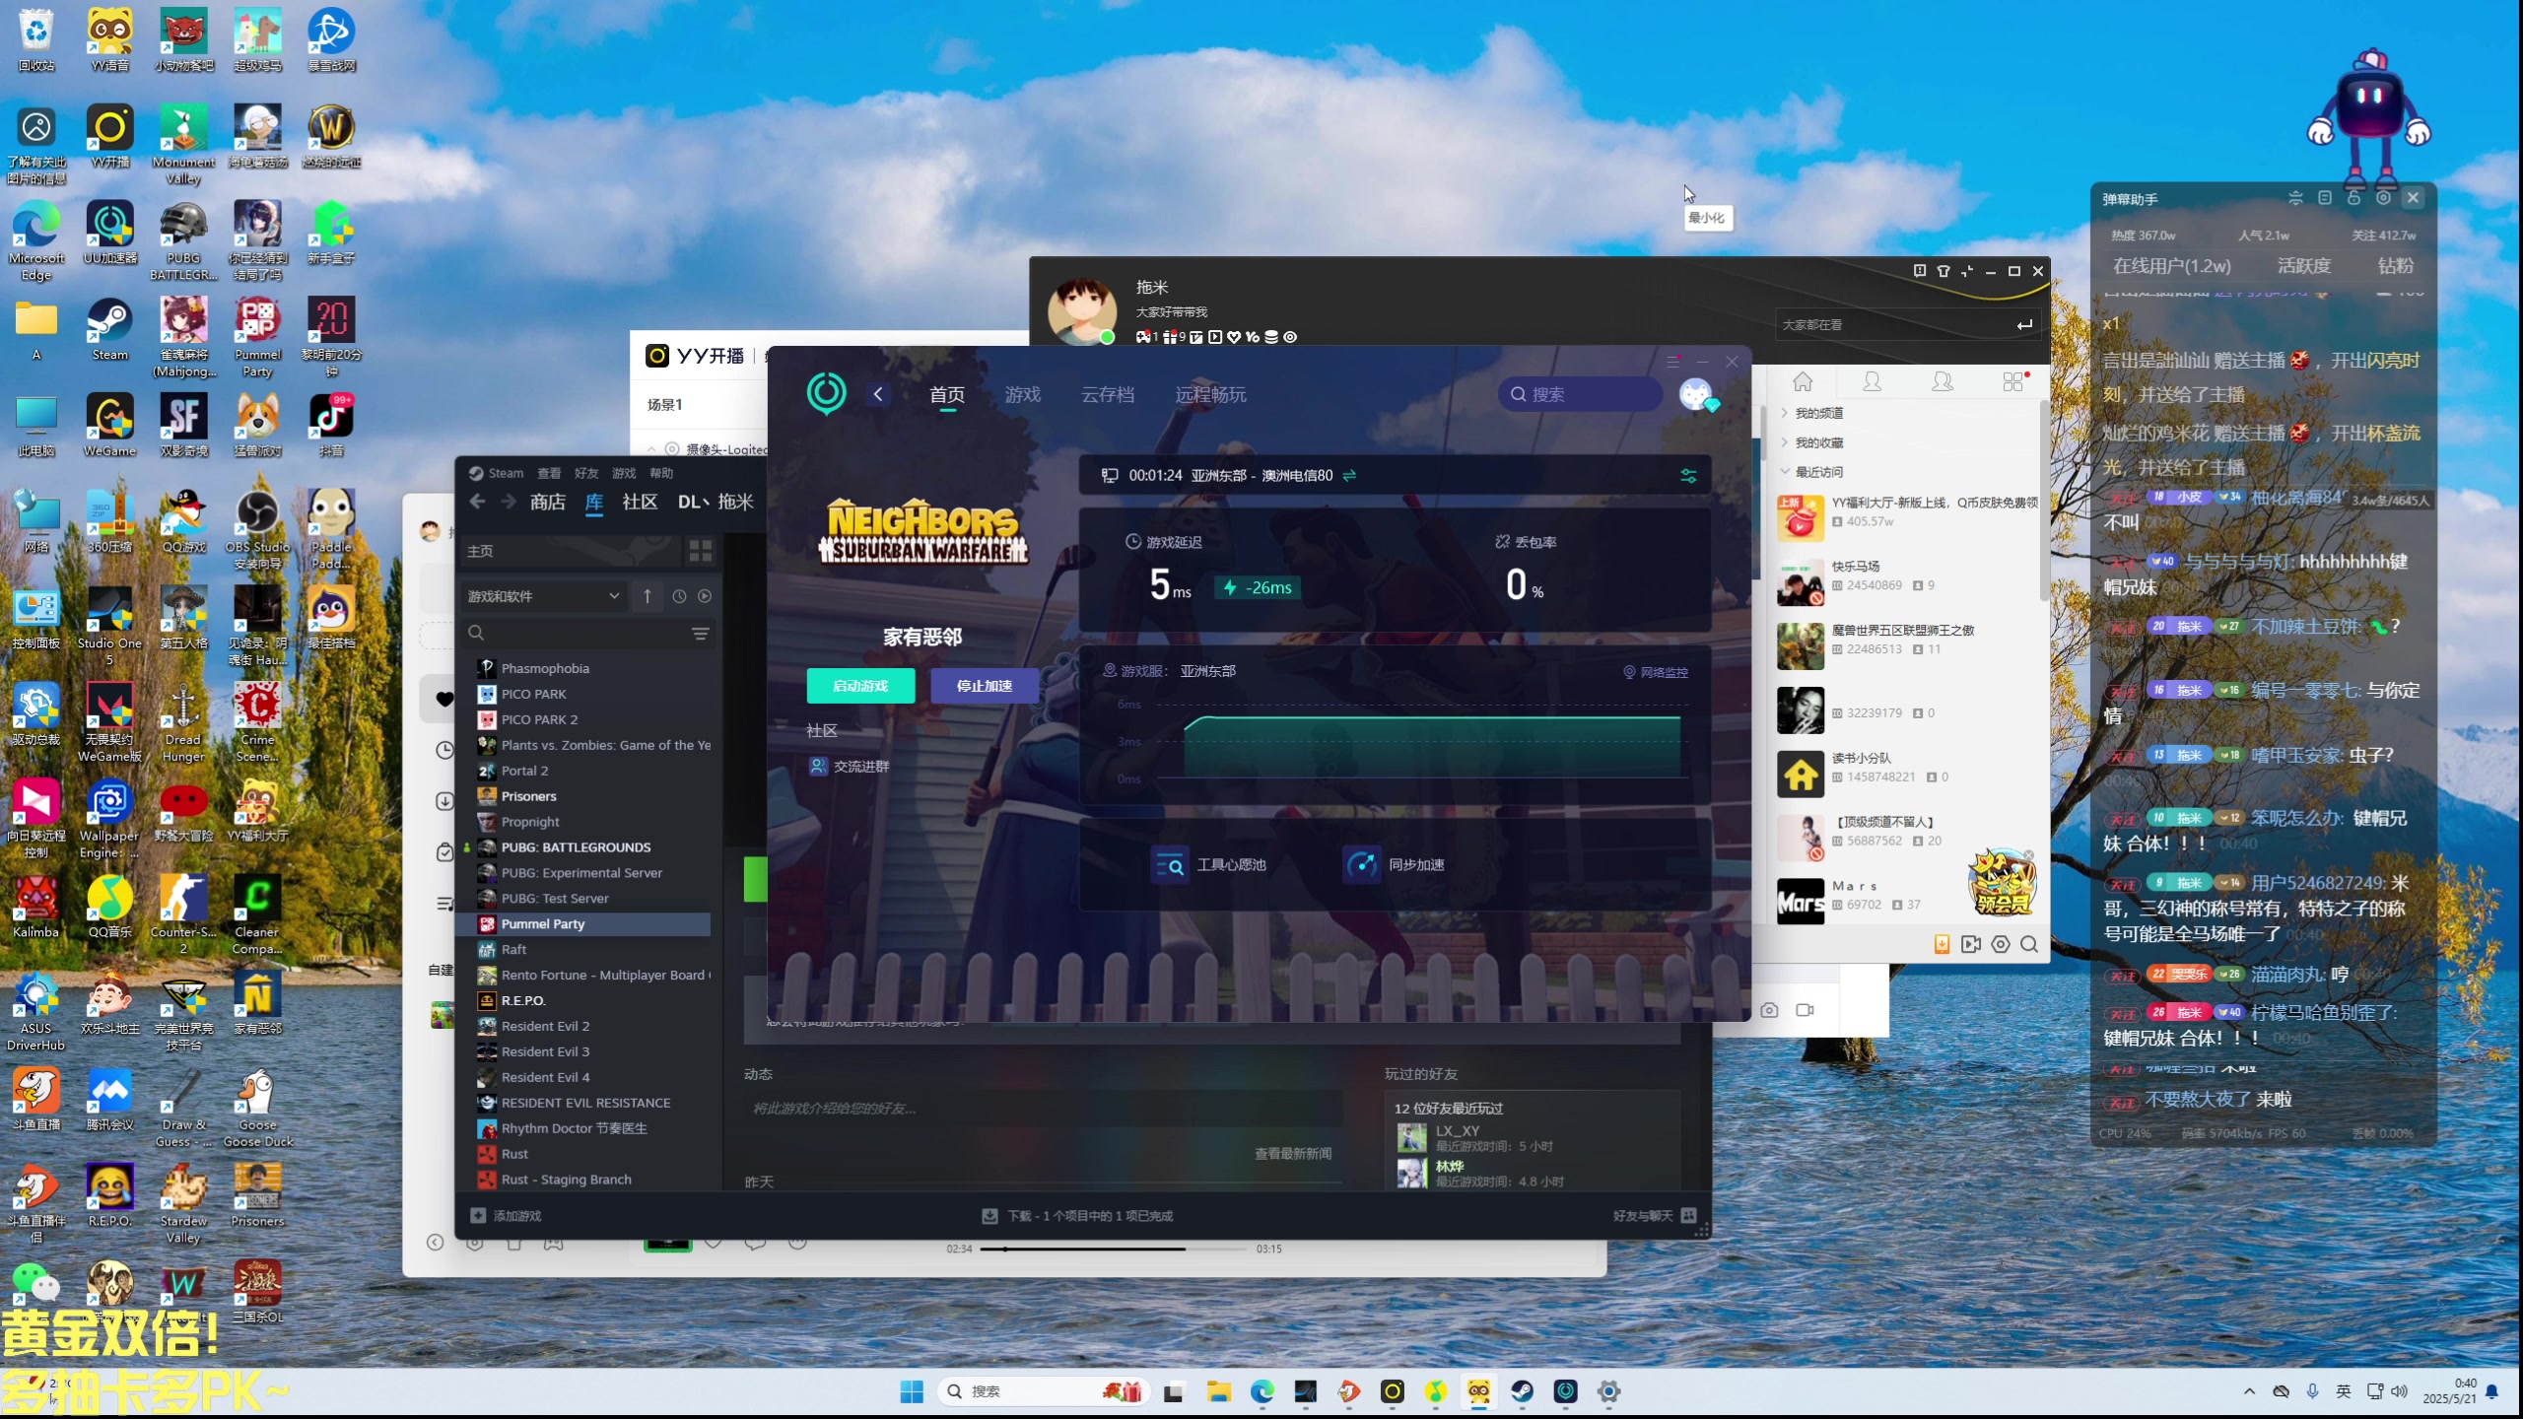Open Steam library advanced filter icon
The height and width of the screenshot is (1419, 2523).
(701, 634)
